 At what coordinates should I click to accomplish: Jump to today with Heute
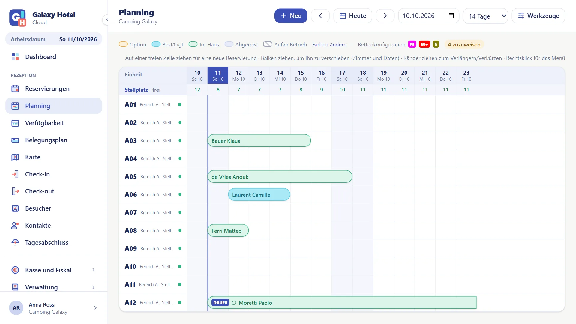point(353,16)
